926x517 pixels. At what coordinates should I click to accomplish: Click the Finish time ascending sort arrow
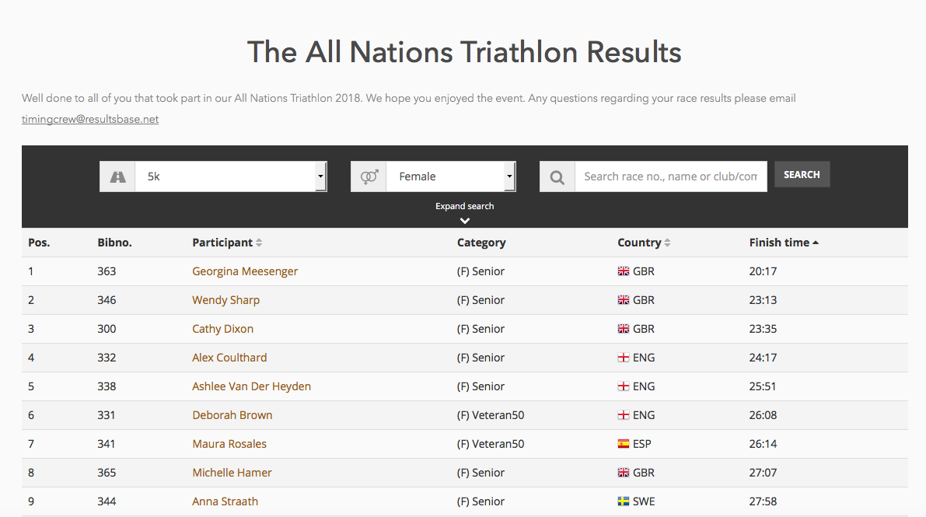point(816,243)
